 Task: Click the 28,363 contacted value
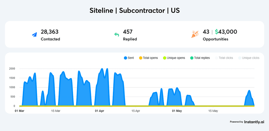50,32
